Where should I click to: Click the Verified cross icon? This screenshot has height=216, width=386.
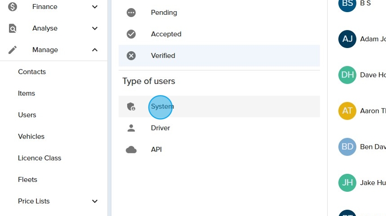[131, 56]
